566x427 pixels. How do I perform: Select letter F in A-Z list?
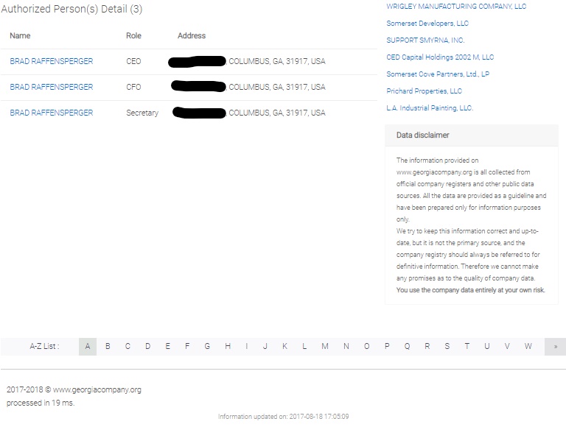(x=187, y=347)
